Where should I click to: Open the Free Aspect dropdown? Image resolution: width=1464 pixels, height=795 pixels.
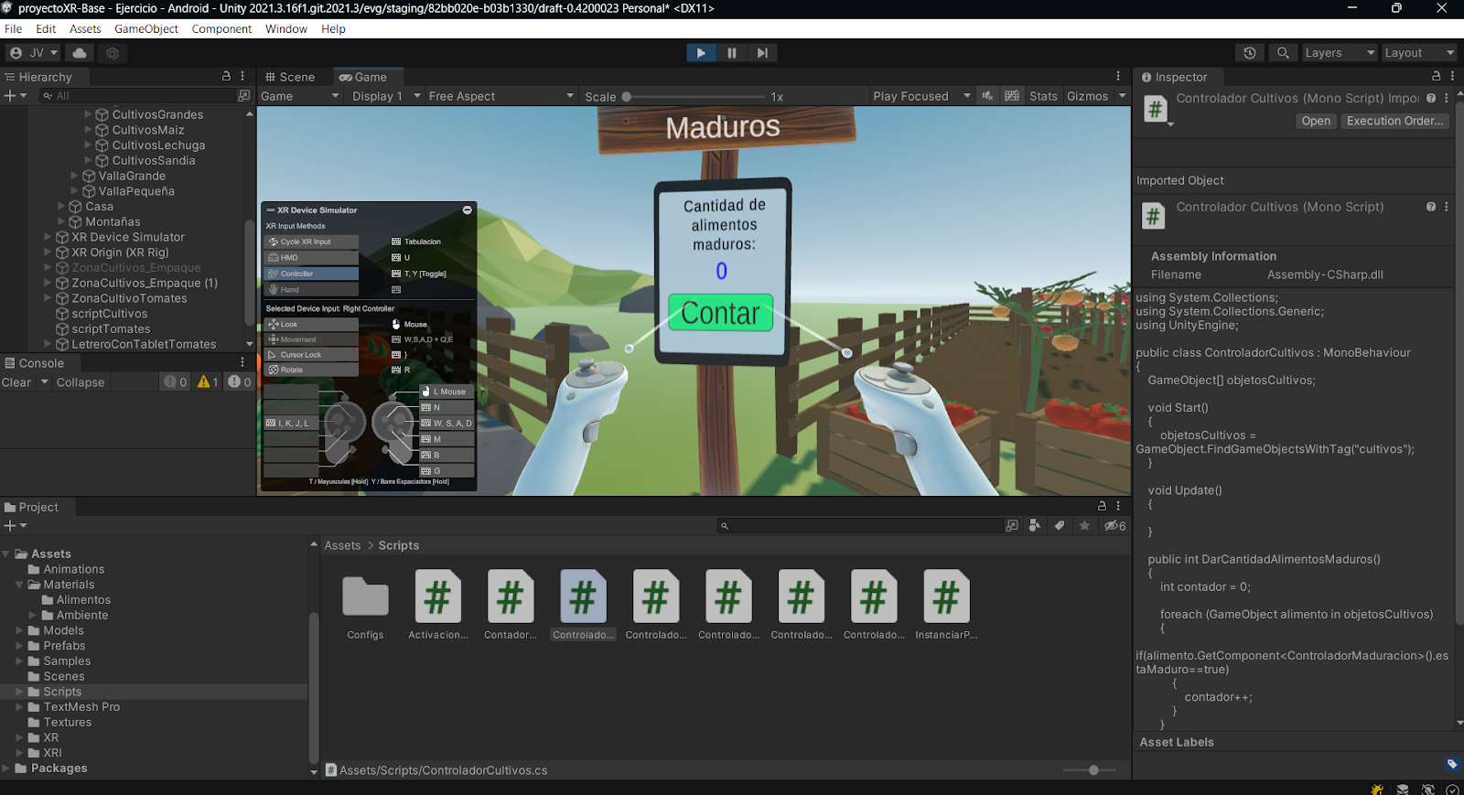pyautogui.click(x=501, y=96)
